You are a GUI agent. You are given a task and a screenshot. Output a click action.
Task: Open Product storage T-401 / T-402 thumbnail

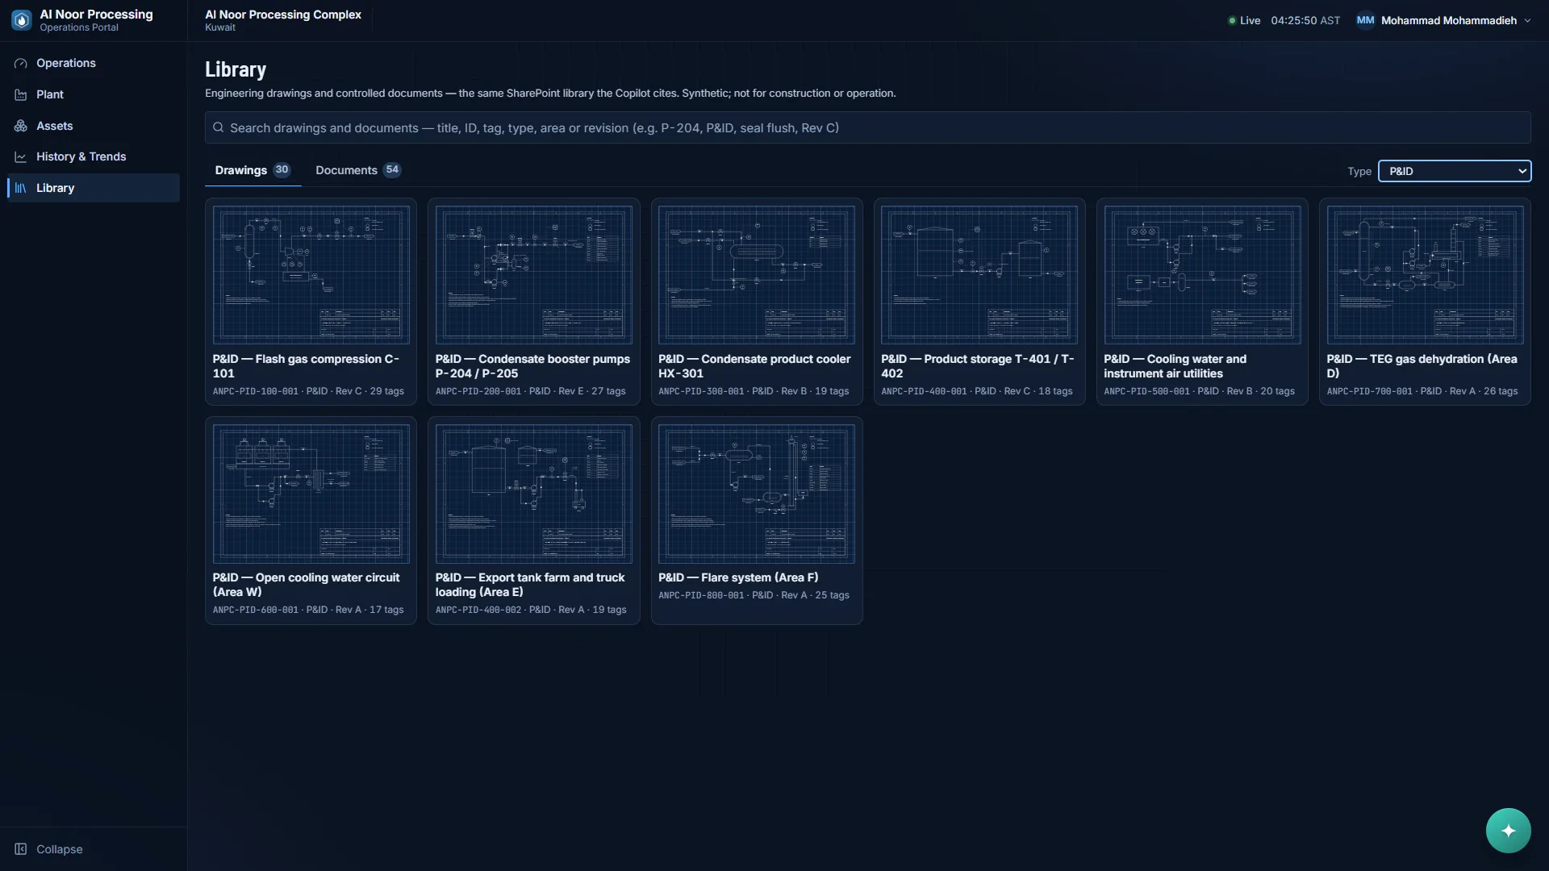click(x=979, y=275)
